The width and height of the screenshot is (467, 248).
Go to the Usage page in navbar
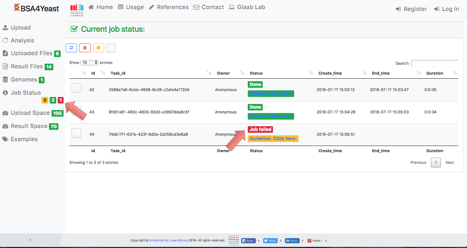[131, 7]
